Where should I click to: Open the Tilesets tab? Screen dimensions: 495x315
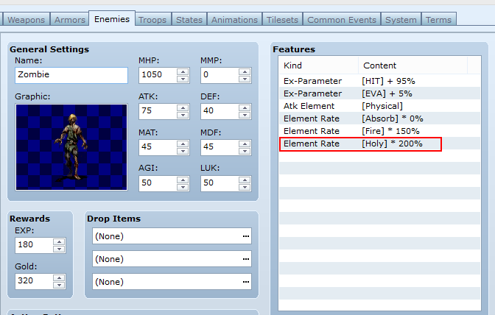click(x=282, y=19)
